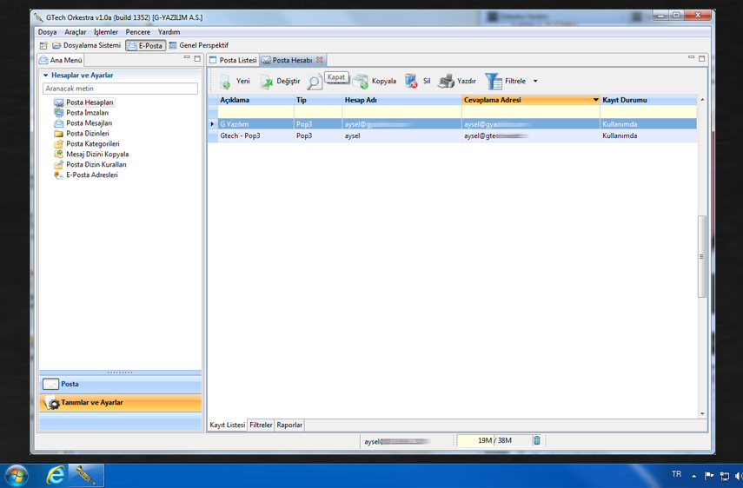Click the Sil delete icon
The width and height of the screenshot is (743, 488).
411,82
